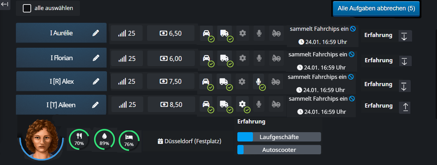Click the Laufgeschäfte experience bar
The width and height of the screenshot is (437, 165).
279,137
